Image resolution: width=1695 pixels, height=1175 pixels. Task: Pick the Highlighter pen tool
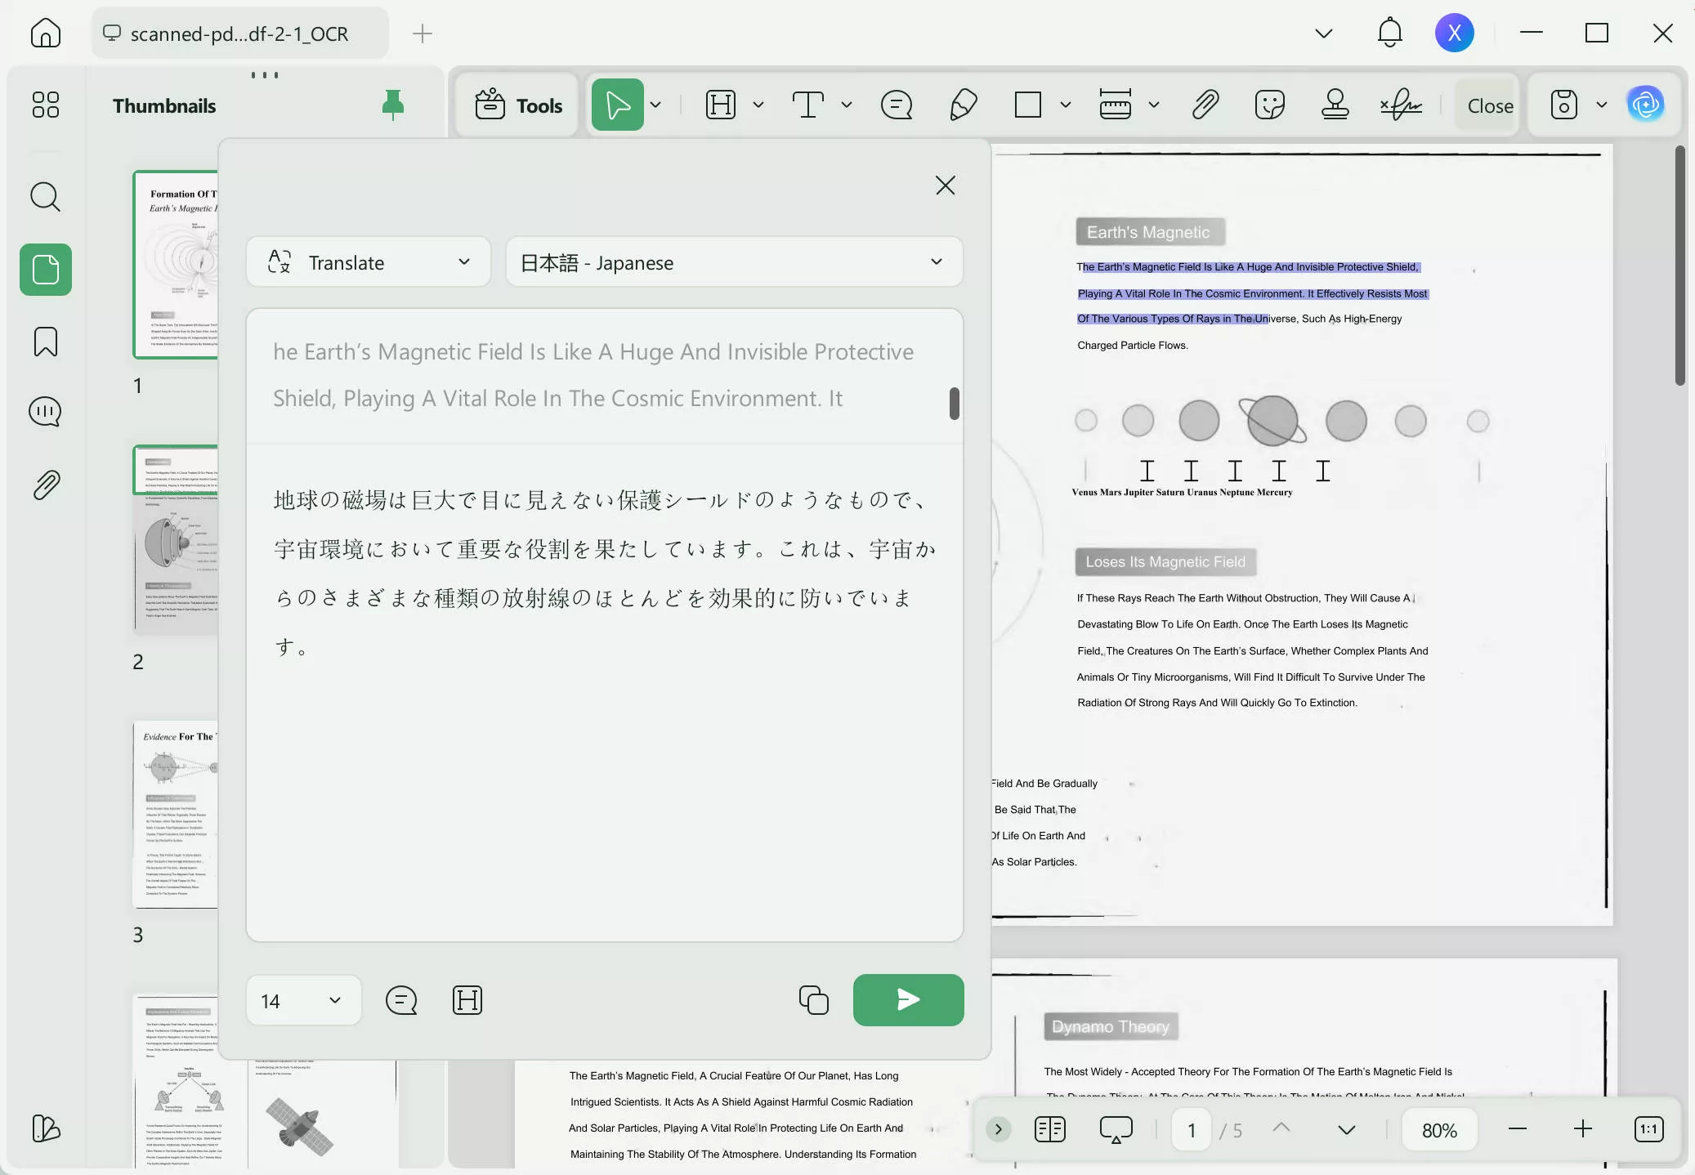point(963,105)
